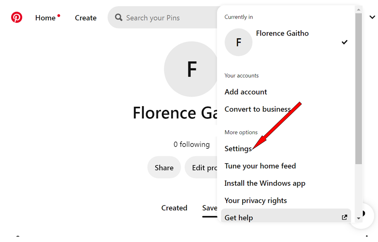Open the search magnifier icon
This screenshot has width=378, height=242.
click(x=118, y=17)
